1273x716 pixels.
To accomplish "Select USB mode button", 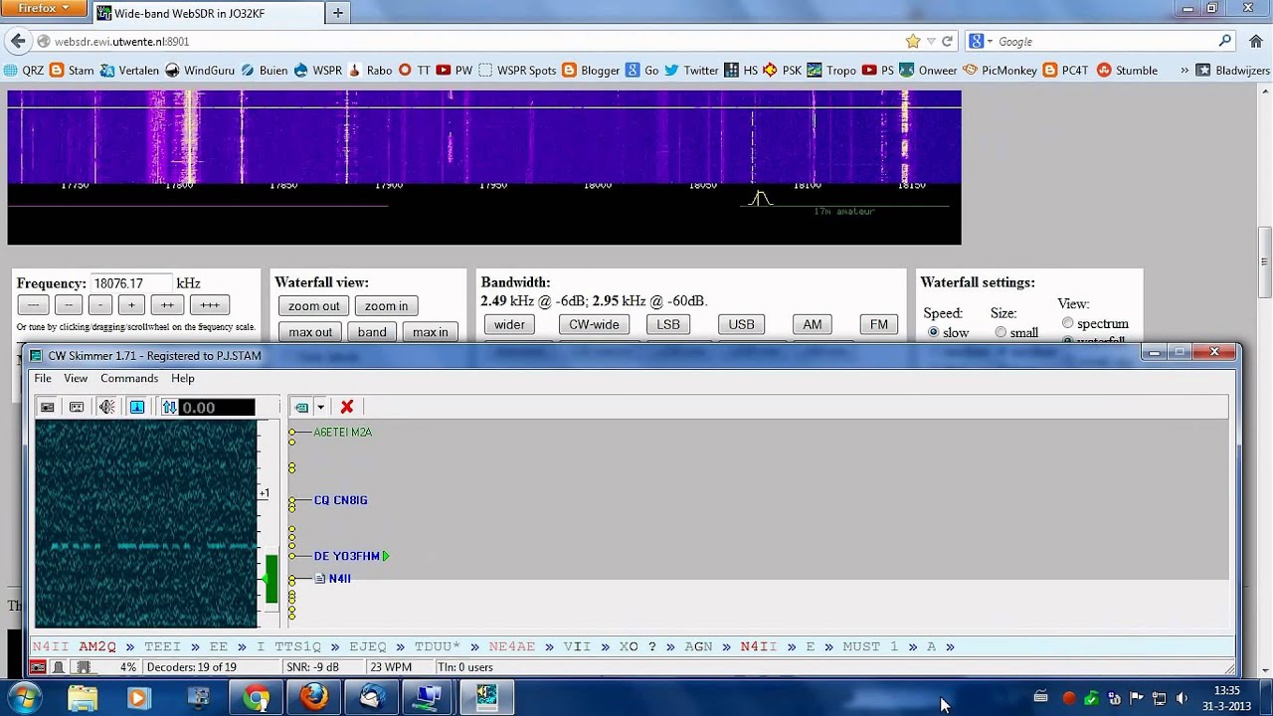I will point(741,324).
